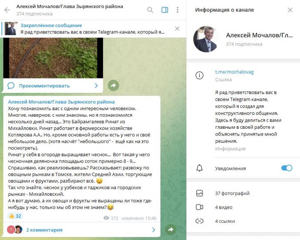Forward the garlic post using share arrow

pyautogui.click(x=171, y=229)
